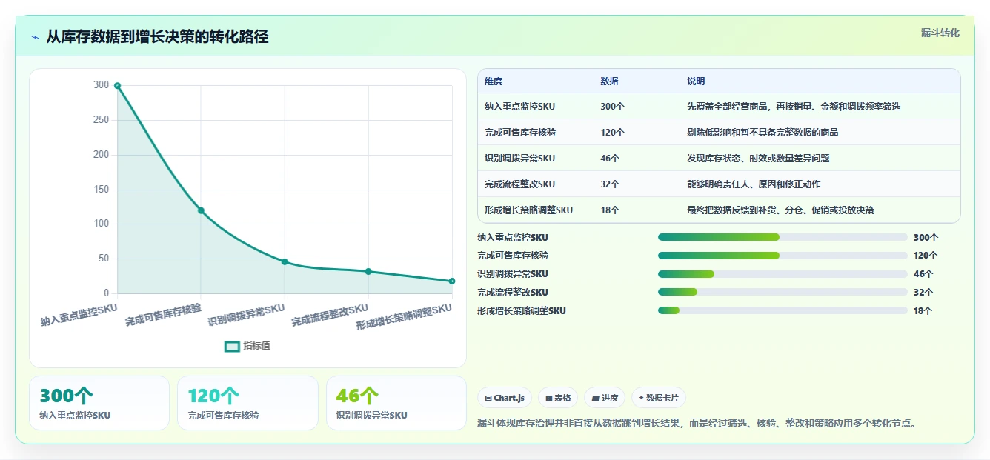Viewport: 990px width, 460px height.
Task: Click the lightning icon beside the title
Action: (36, 37)
